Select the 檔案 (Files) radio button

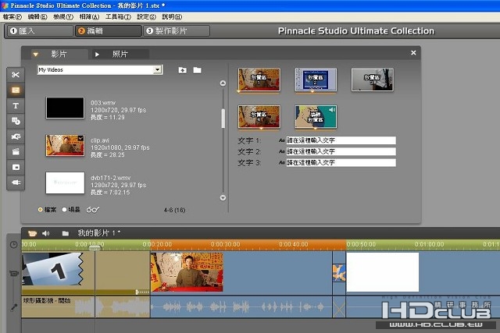tap(41, 210)
